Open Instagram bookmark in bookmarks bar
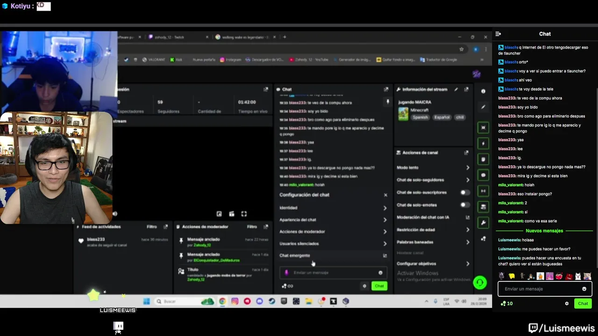The width and height of the screenshot is (598, 336). pyautogui.click(x=230, y=60)
